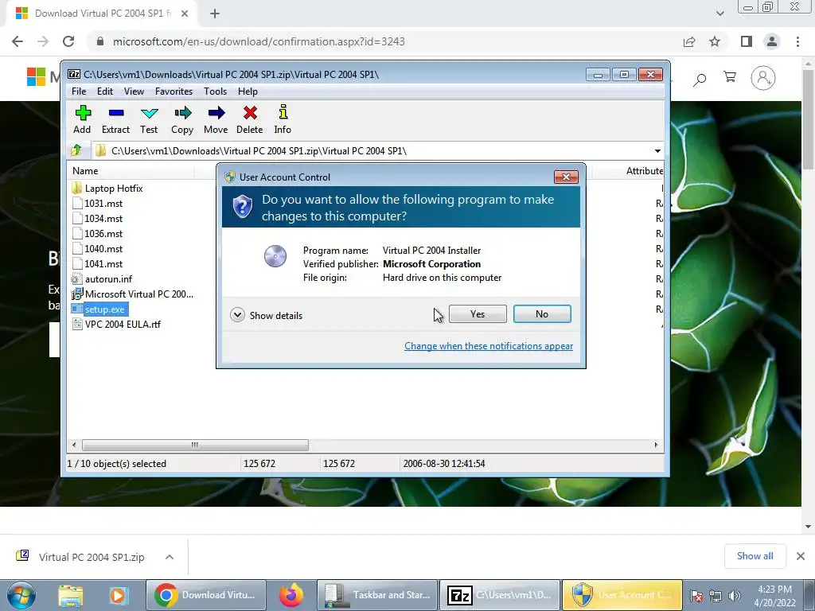Open the File menu in 7-Zip
The height and width of the screenshot is (611, 815).
(x=79, y=91)
